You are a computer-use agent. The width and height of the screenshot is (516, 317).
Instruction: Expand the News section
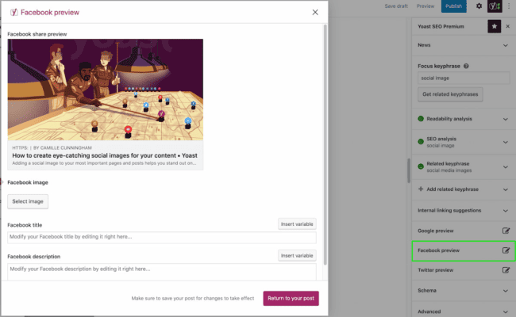point(506,46)
